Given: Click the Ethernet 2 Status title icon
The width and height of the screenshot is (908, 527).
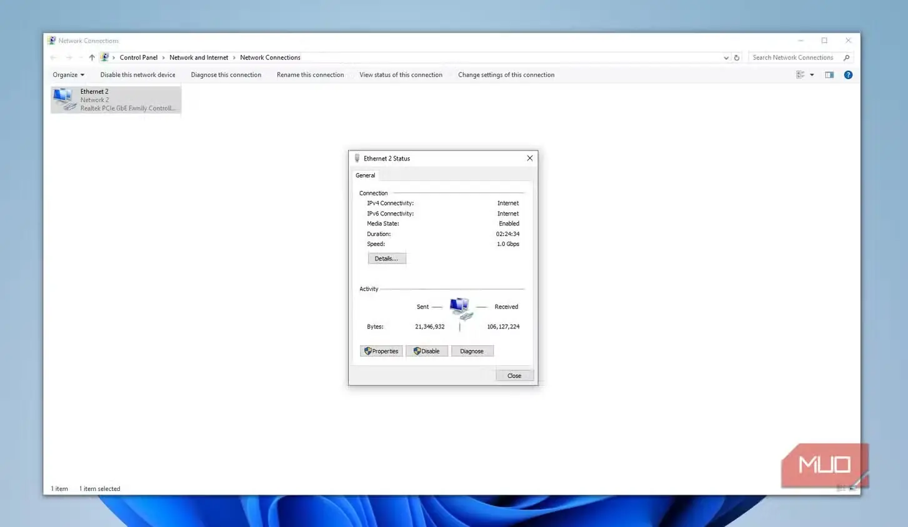Looking at the screenshot, I should (x=357, y=158).
